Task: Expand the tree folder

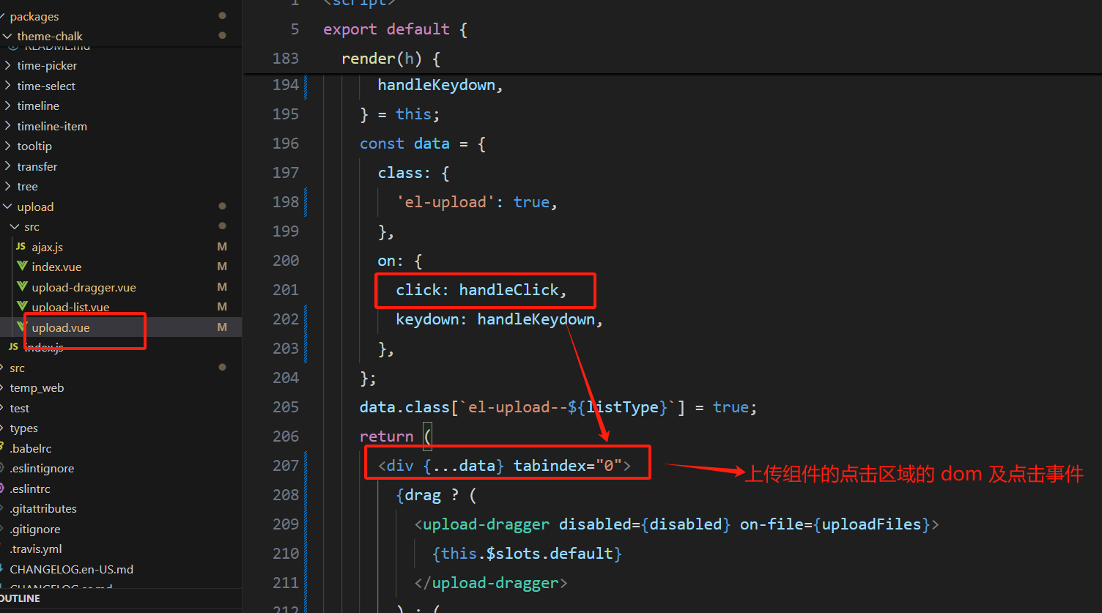Action: pyautogui.click(x=27, y=187)
